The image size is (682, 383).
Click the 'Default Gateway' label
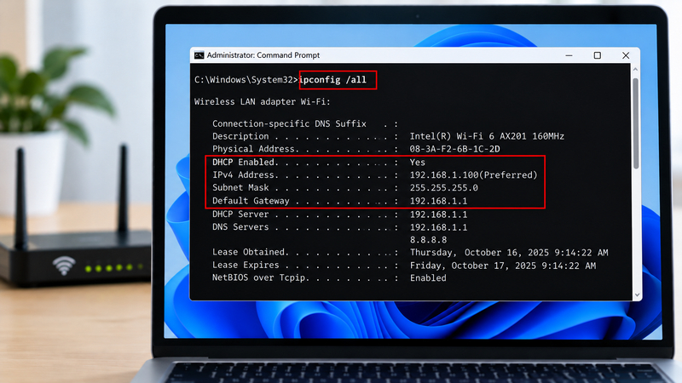click(x=251, y=201)
